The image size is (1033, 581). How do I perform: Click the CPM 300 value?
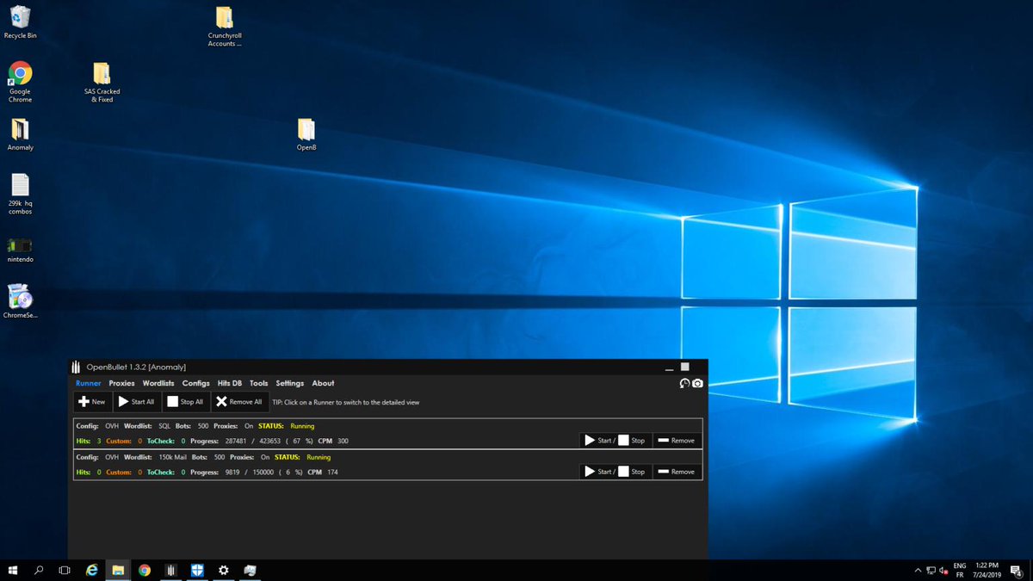click(x=343, y=441)
